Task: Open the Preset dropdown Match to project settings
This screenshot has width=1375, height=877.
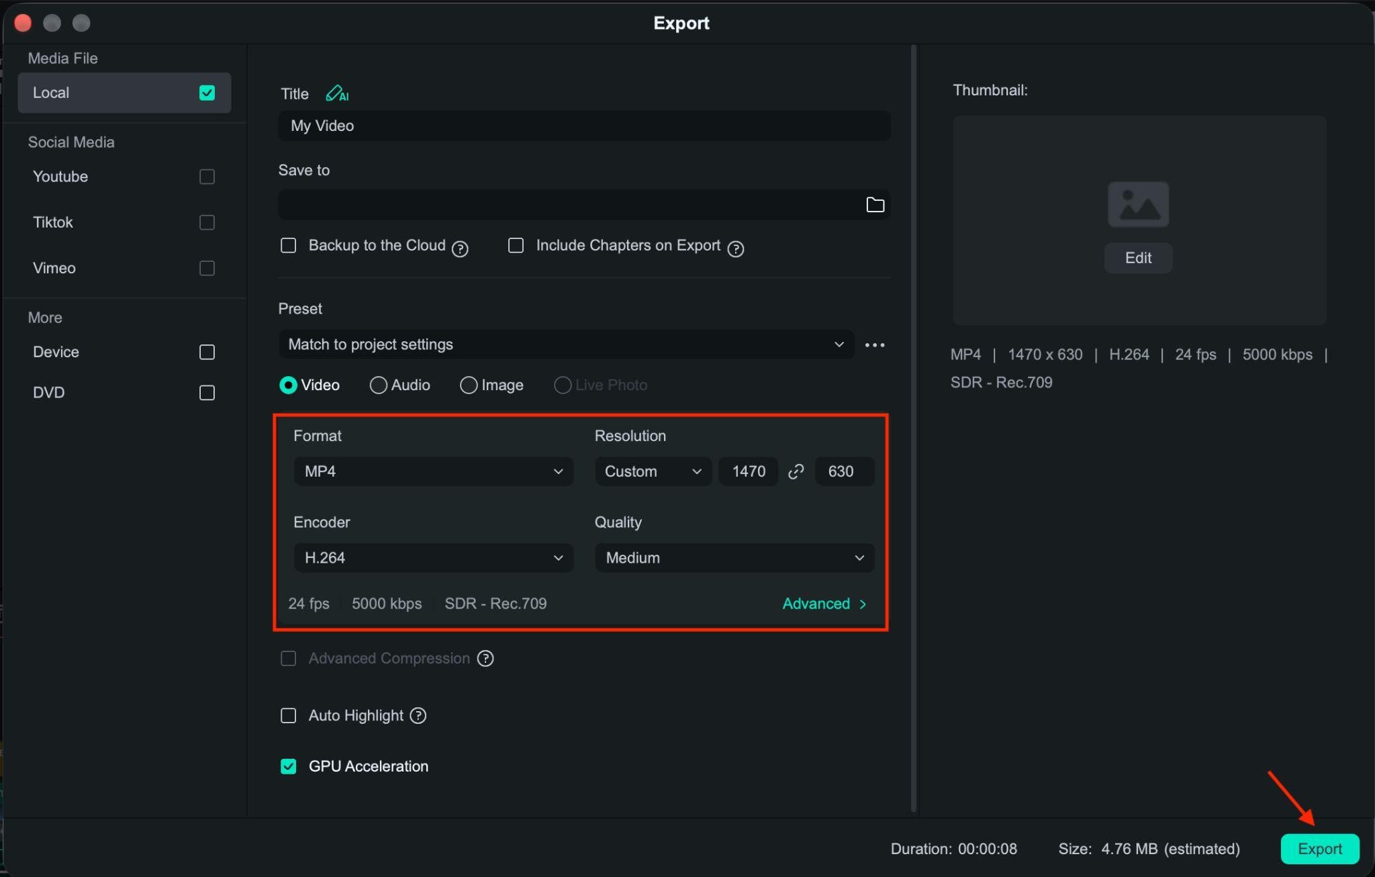Action: 566,344
